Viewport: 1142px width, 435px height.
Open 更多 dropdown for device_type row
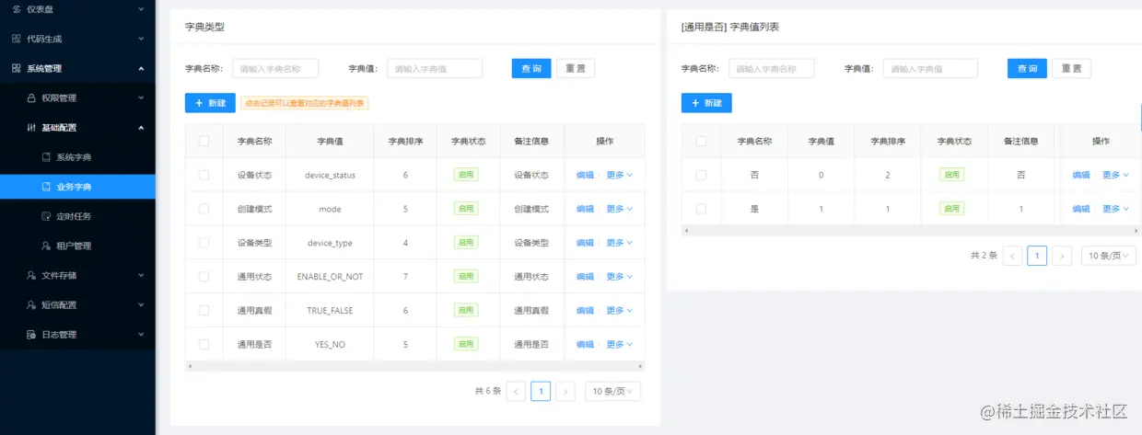point(619,243)
